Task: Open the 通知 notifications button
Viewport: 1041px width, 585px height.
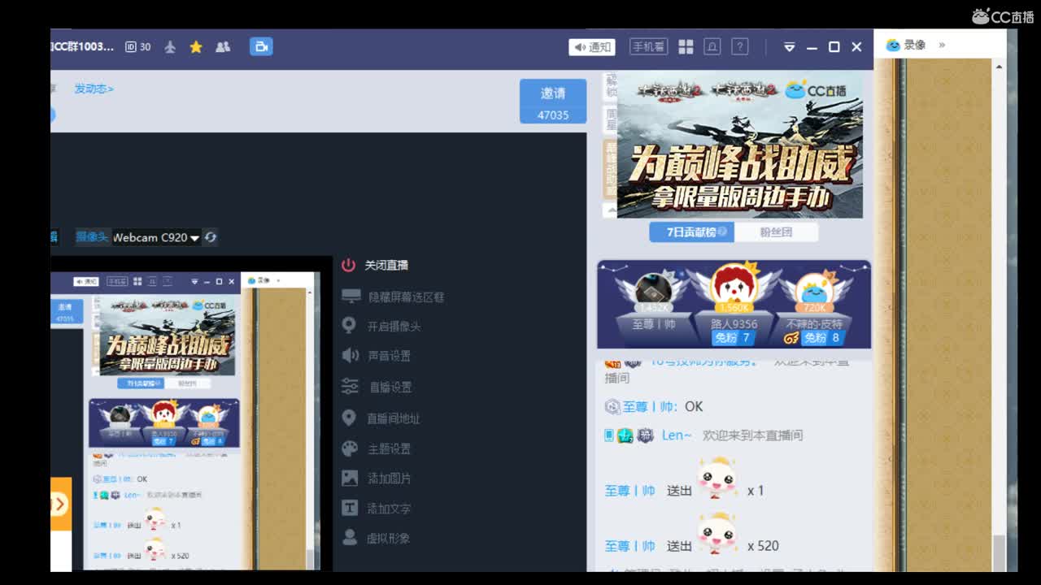Action: (592, 47)
